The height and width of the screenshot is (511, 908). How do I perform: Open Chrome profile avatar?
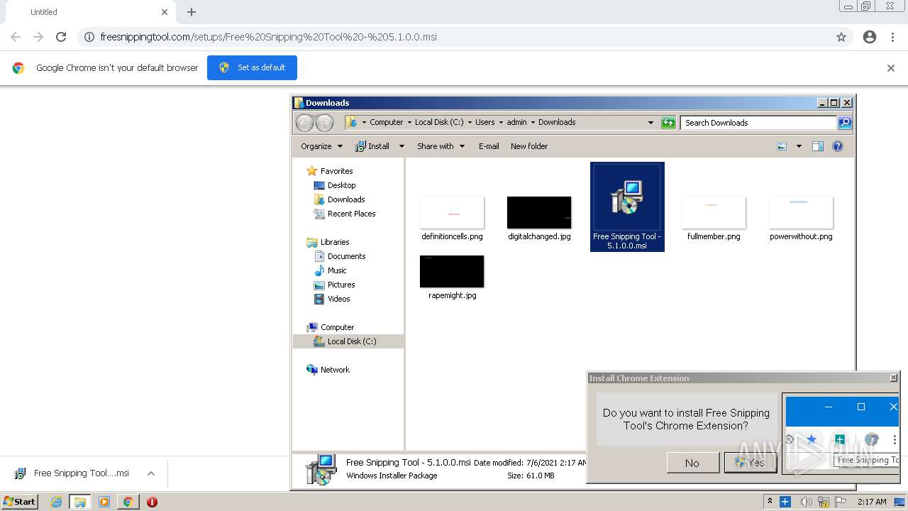[870, 37]
